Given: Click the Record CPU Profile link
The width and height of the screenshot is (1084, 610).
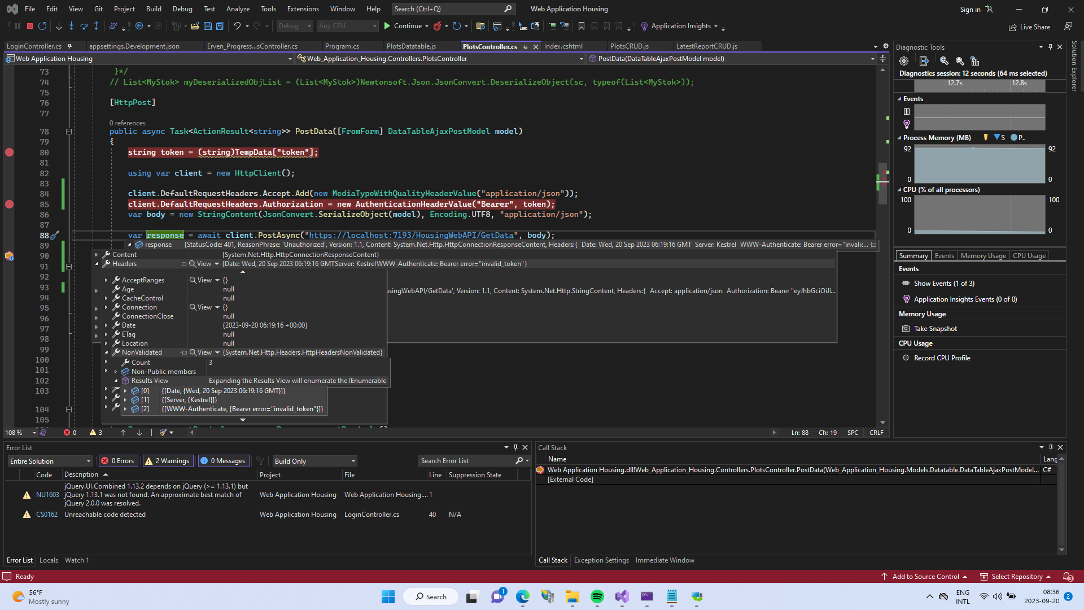Looking at the screenshot, I should click(942, 358).
